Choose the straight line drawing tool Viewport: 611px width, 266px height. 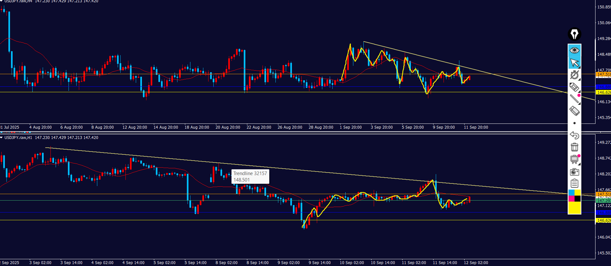[x=574, y=99]
